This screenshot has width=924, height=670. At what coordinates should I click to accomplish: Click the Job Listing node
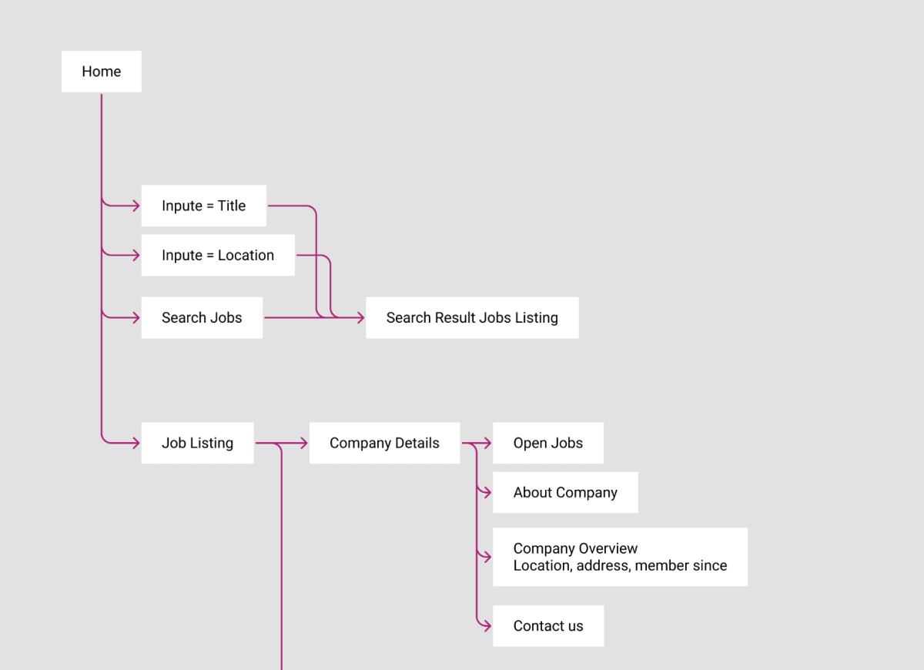point(197,443)
